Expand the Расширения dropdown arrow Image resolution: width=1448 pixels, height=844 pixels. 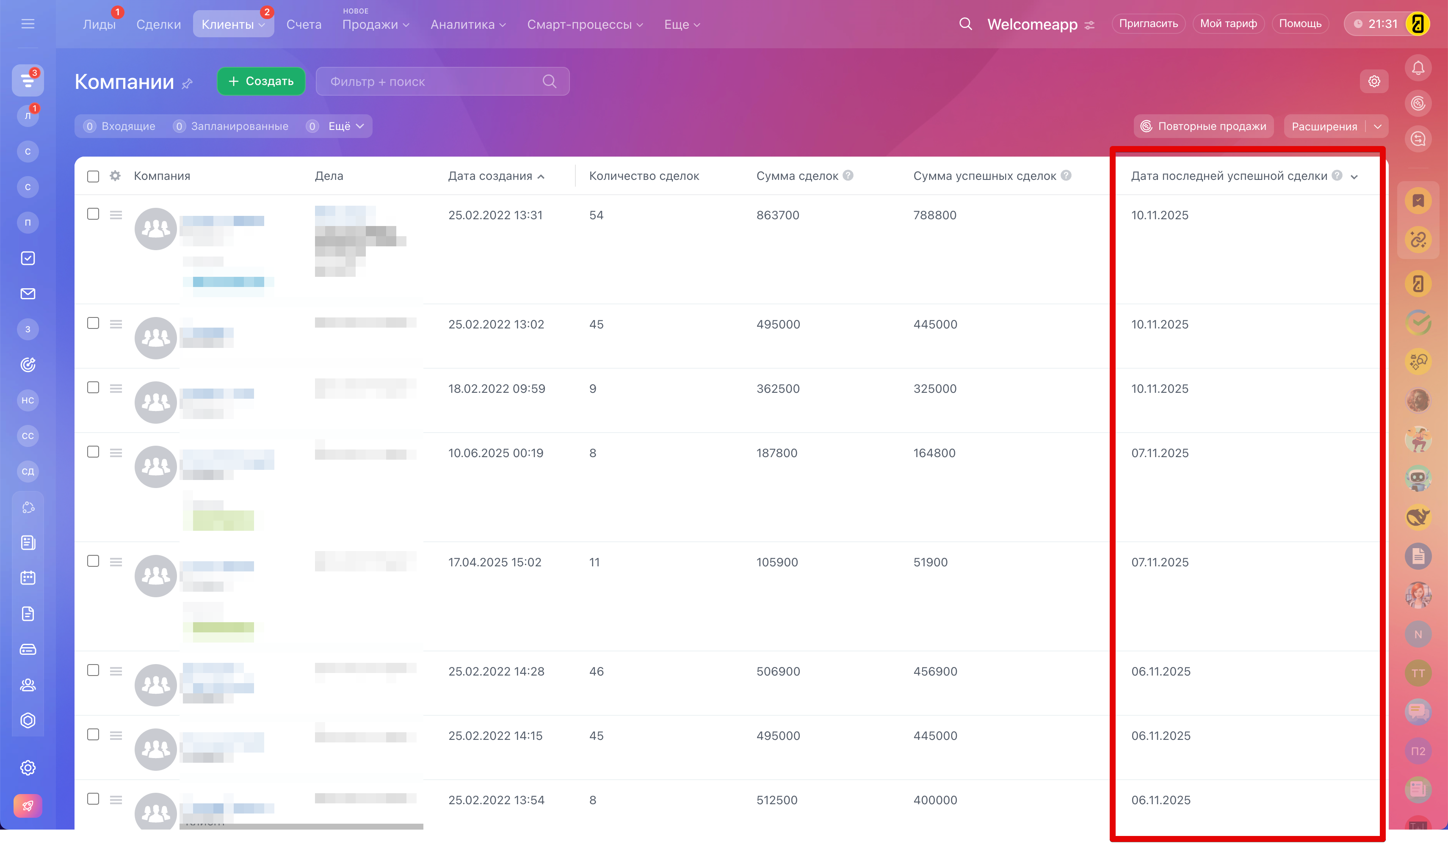pyautogui.click(x=1377, y=127)
